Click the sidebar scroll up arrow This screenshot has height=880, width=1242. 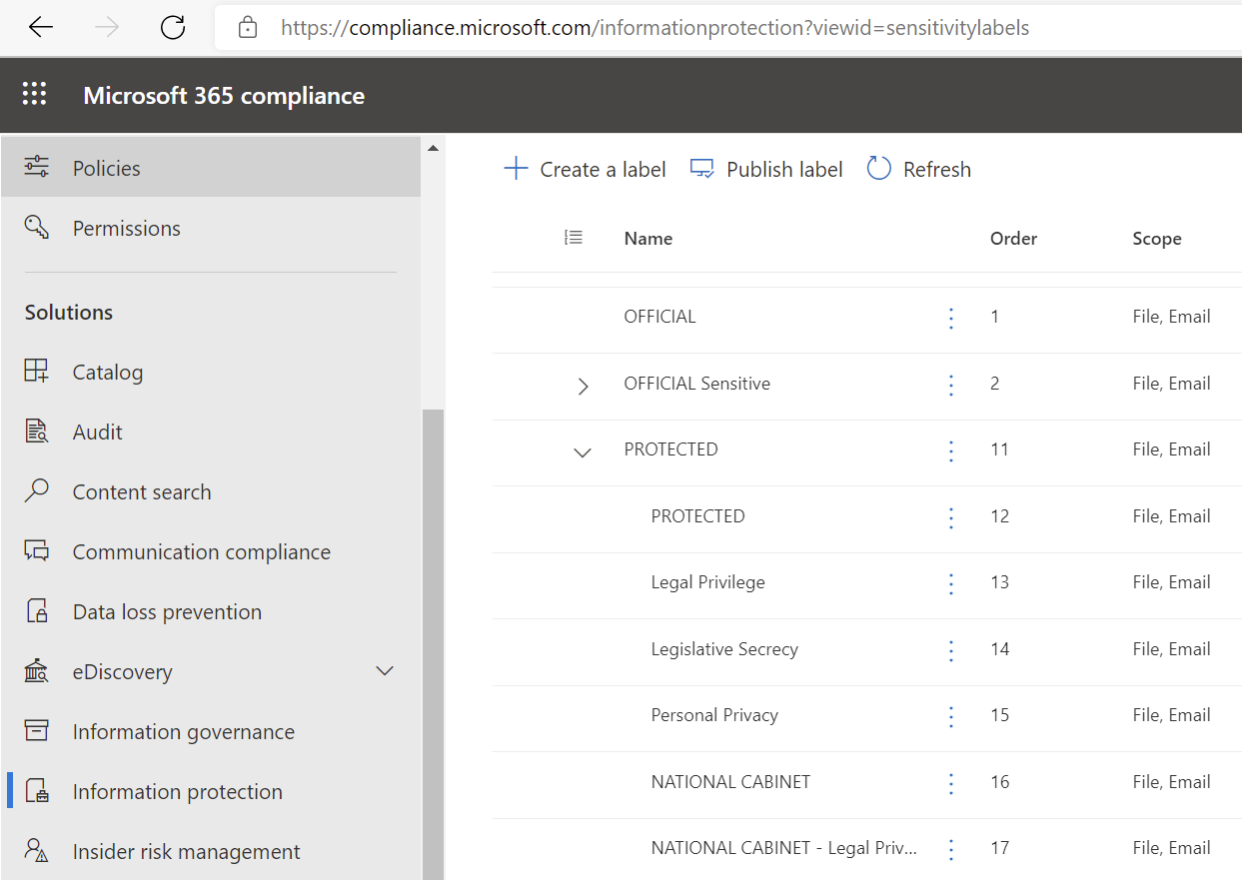(433, 149)
